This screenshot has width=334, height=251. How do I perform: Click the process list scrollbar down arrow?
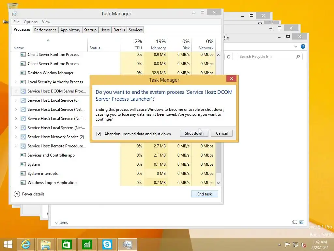pyautogui.click(x=218, y=183)
